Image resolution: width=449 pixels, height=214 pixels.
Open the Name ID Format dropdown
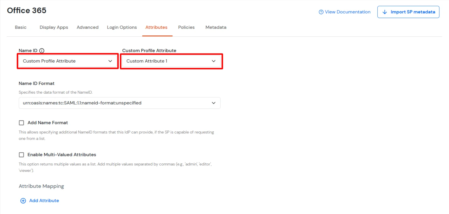tap(119, 103)
